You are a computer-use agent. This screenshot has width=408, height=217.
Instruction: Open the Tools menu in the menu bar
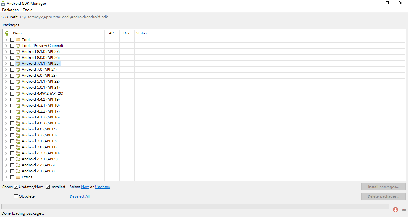pos(27,10)
